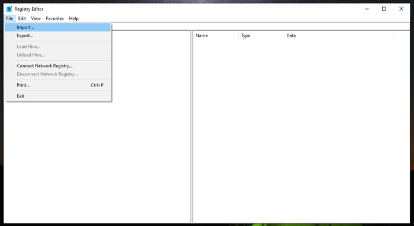Open the Favorites menu

54,18
